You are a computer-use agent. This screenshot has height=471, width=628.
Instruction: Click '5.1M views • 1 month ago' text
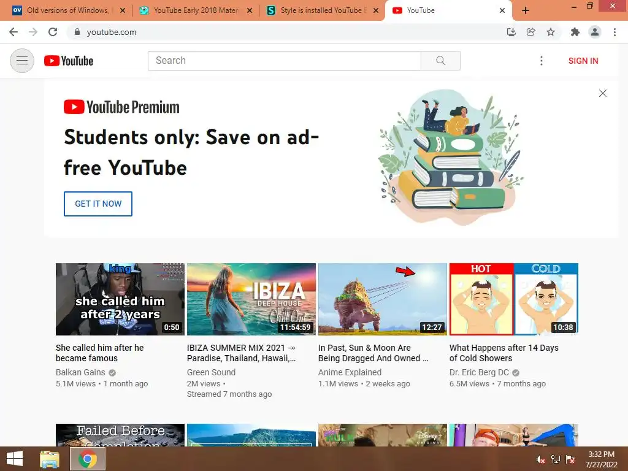(x=102, y=384)
